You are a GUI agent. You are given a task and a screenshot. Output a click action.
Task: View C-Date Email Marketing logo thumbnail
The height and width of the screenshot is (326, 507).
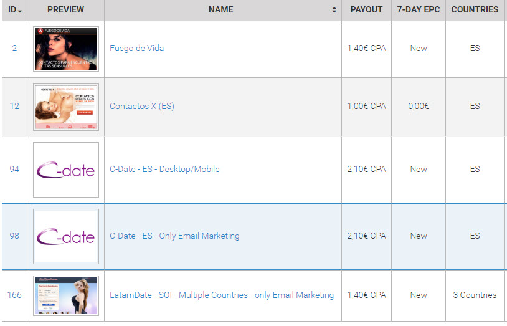(x=66, y=236)
